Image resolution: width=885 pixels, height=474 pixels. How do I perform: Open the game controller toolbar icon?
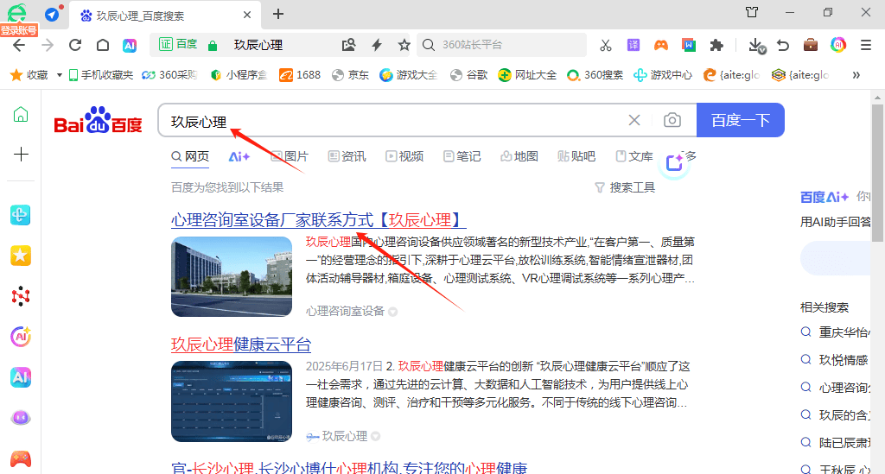[x=660, y=45]
